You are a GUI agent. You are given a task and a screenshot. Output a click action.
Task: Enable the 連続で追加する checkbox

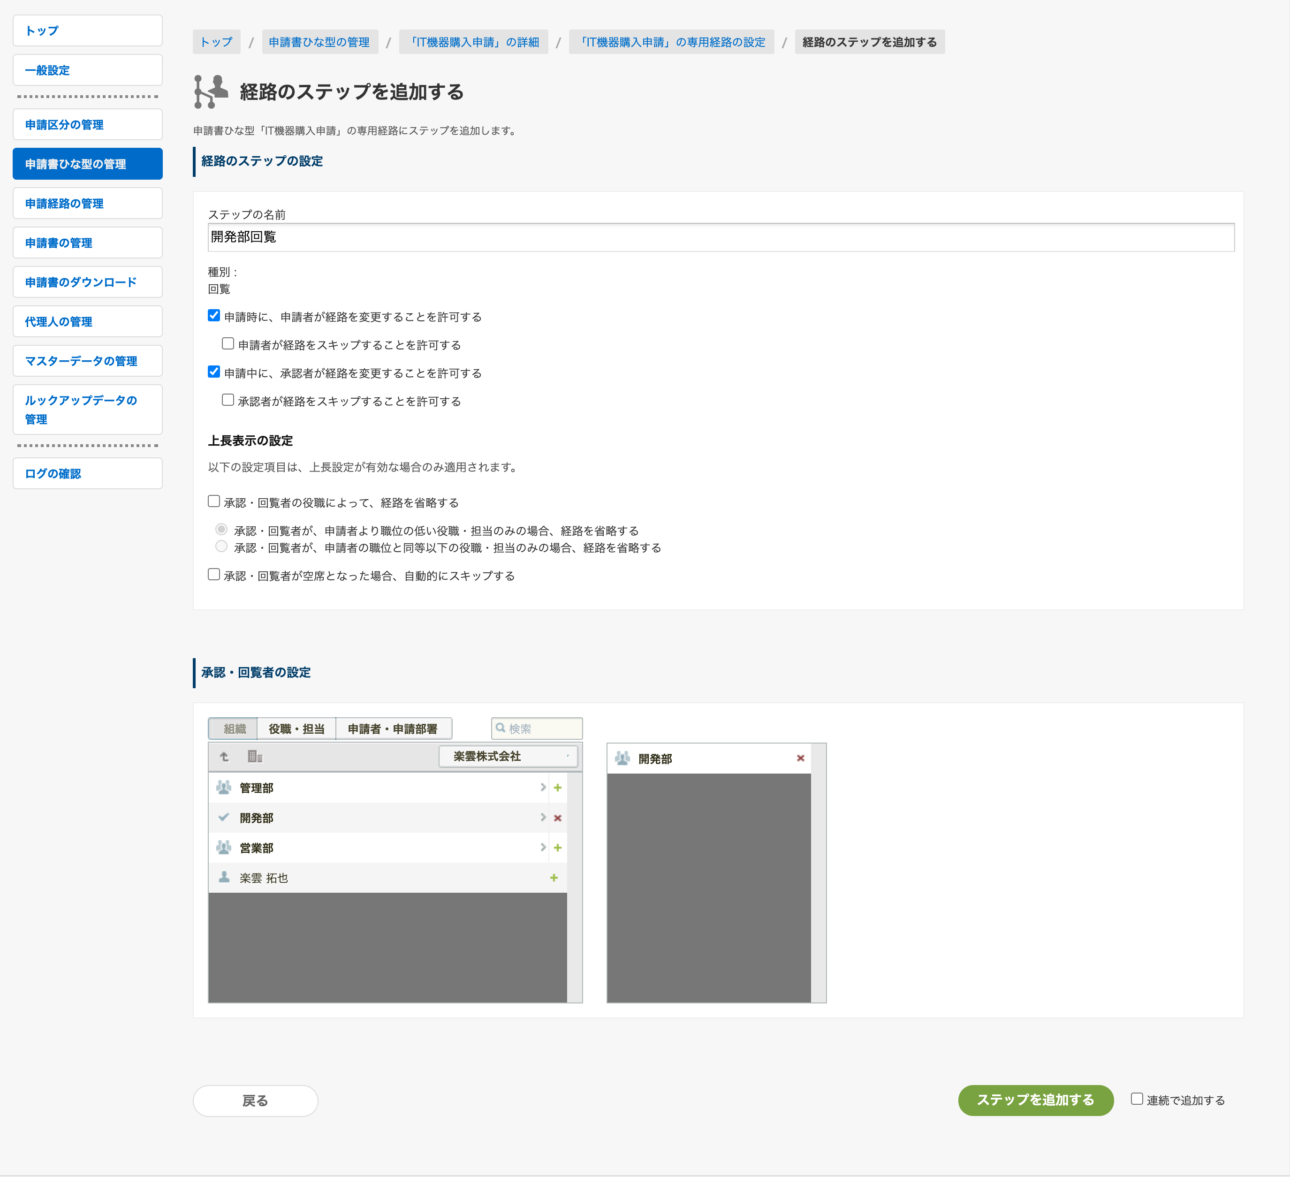[x=1137, y=1099]
